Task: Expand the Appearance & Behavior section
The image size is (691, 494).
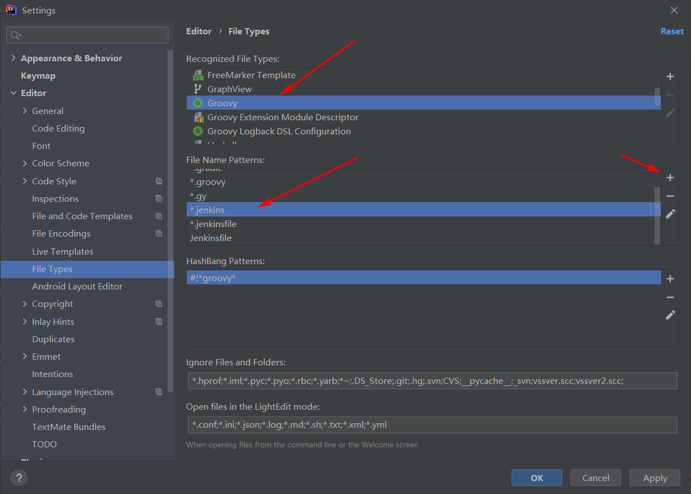Action: pos(13,58)
